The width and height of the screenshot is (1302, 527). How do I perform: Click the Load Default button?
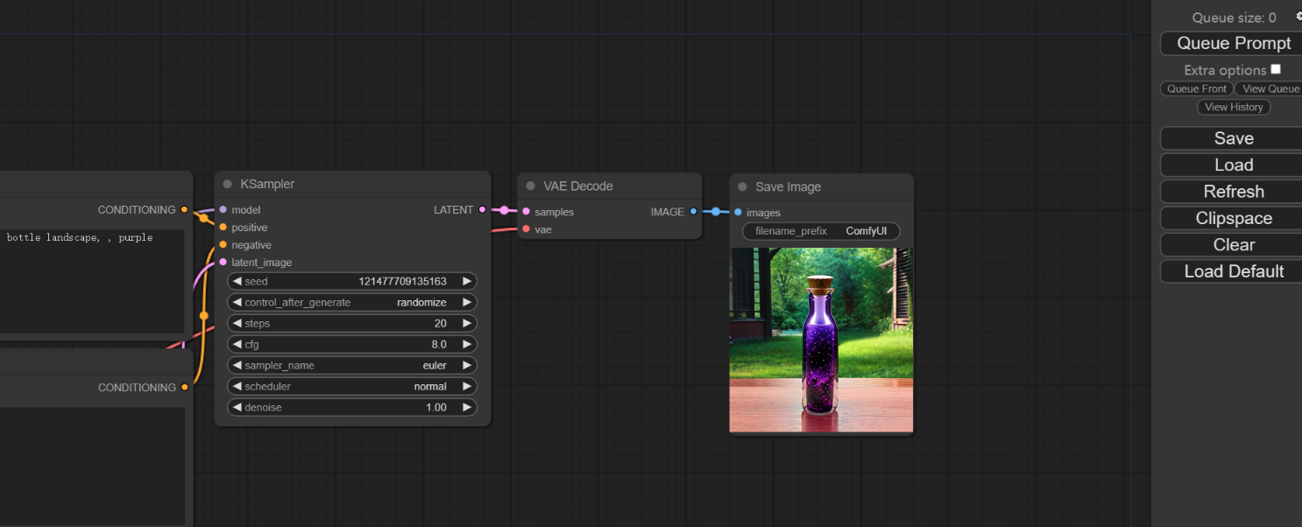1233,271
